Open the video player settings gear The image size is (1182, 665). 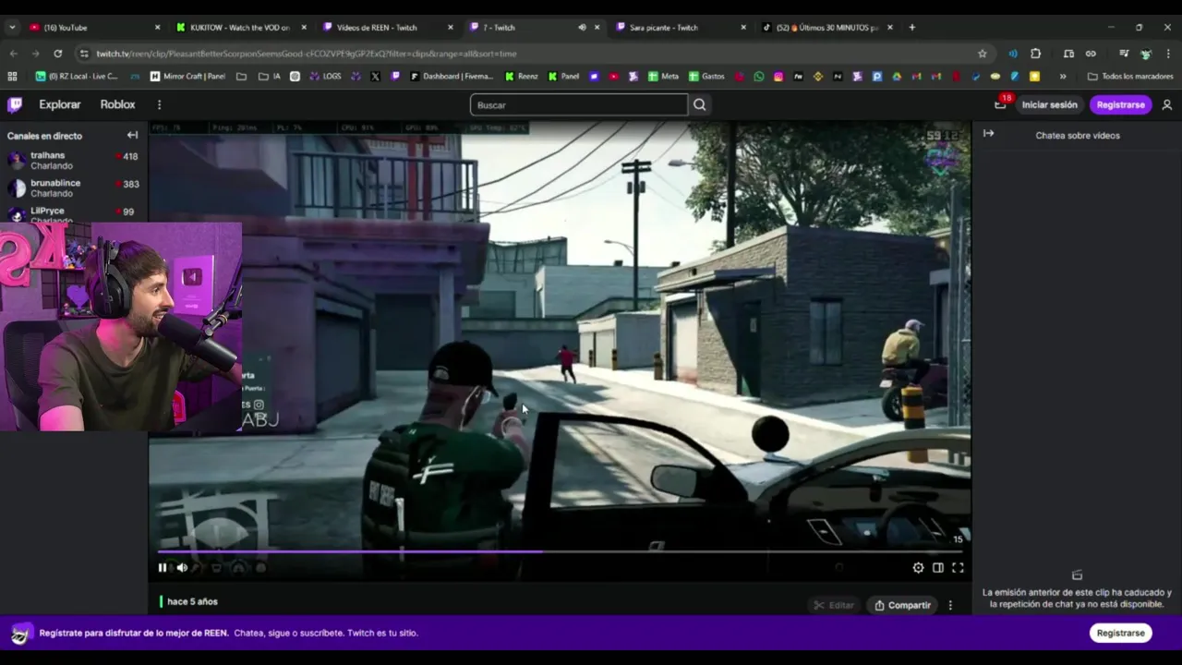918,568
